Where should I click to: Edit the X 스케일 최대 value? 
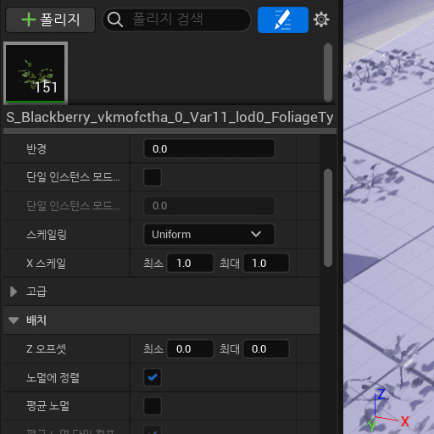coord(266,263)
